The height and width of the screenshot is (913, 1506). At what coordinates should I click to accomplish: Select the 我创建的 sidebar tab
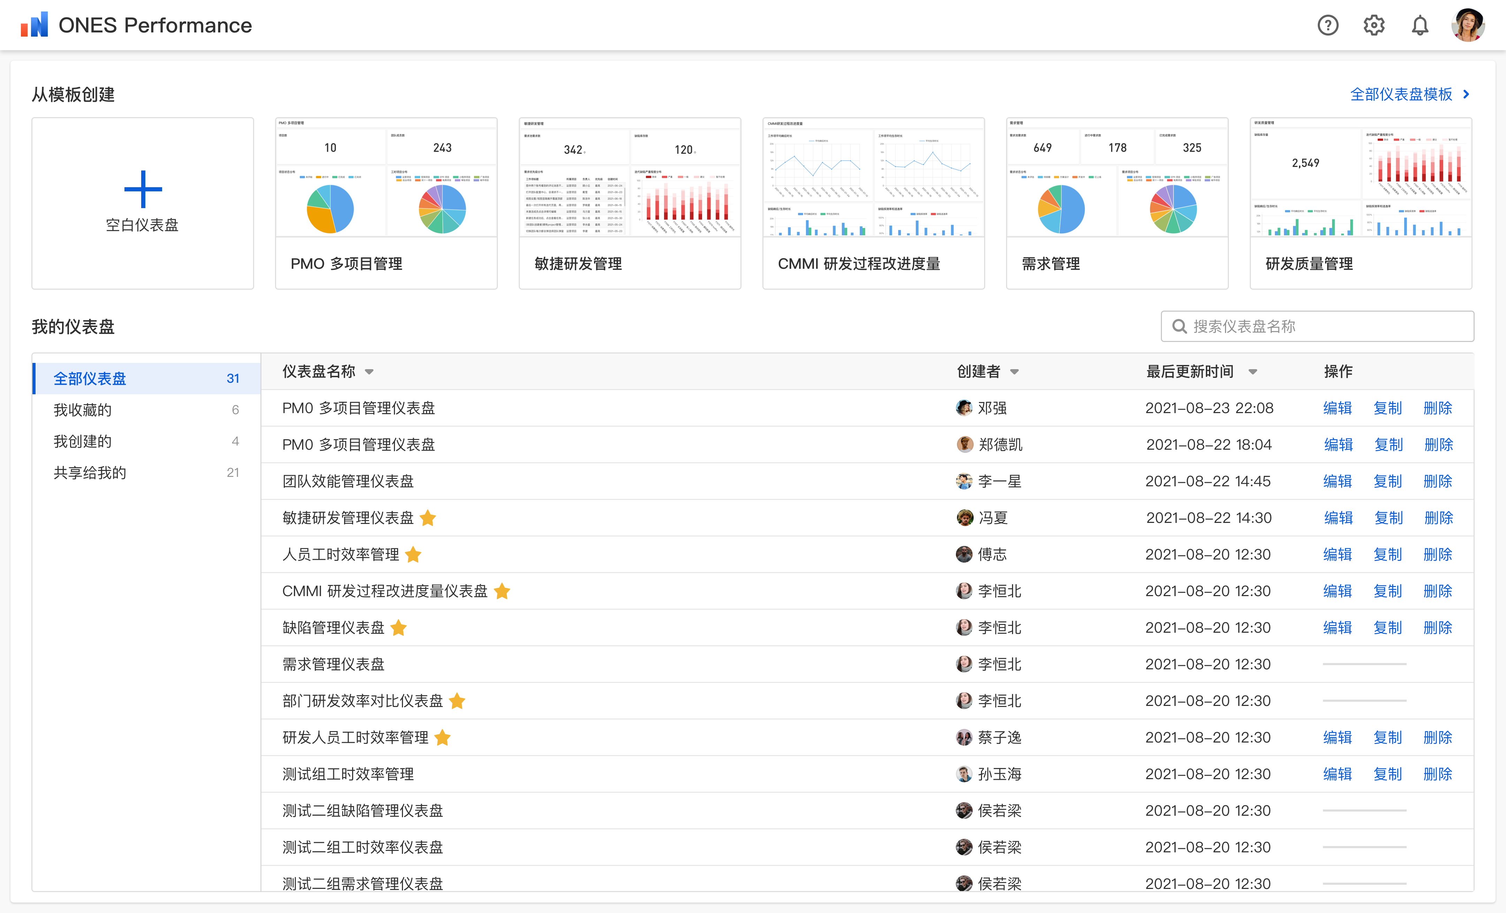tap(147, 441)
